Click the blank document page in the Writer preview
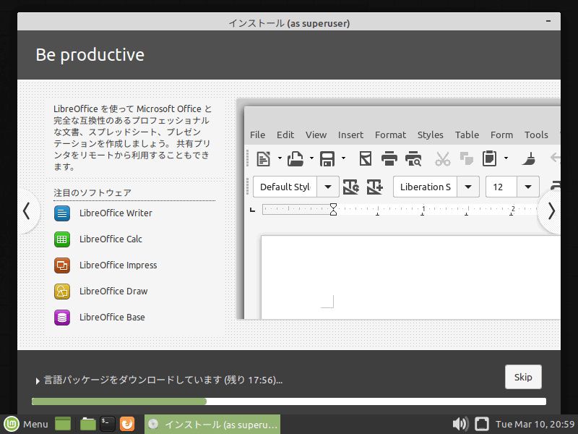 410,277
